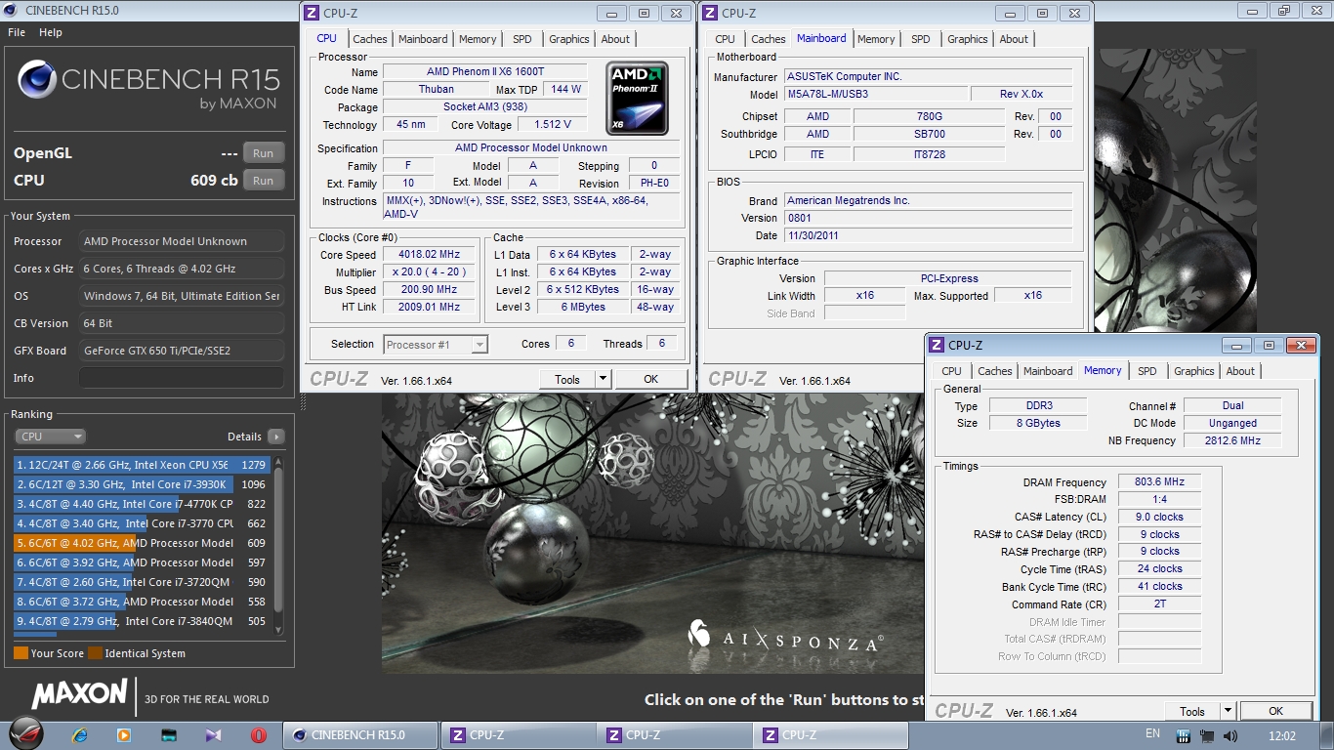This screenshot has width=1334, height=750.
Task: Select Memory tab in Mainboard window
Action: pos(876,39)
